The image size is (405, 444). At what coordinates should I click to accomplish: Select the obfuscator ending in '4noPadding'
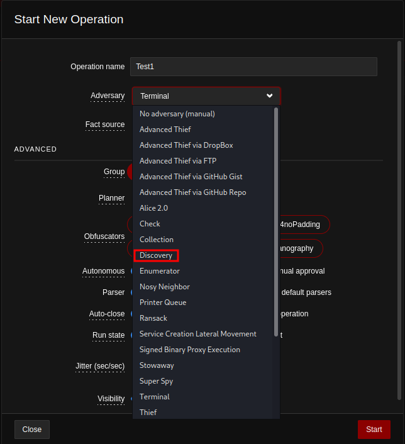tap(305, 225)
